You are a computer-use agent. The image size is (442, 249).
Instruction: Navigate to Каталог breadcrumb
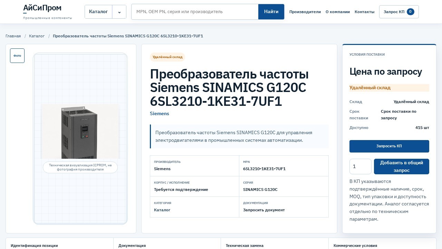[37, 36]
